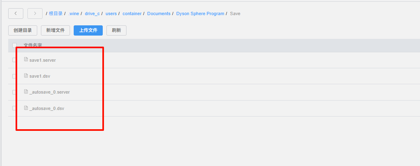Click the 创建目录 button
The height and width of the screenshot is (166, 420).
(x=23, y=31)
